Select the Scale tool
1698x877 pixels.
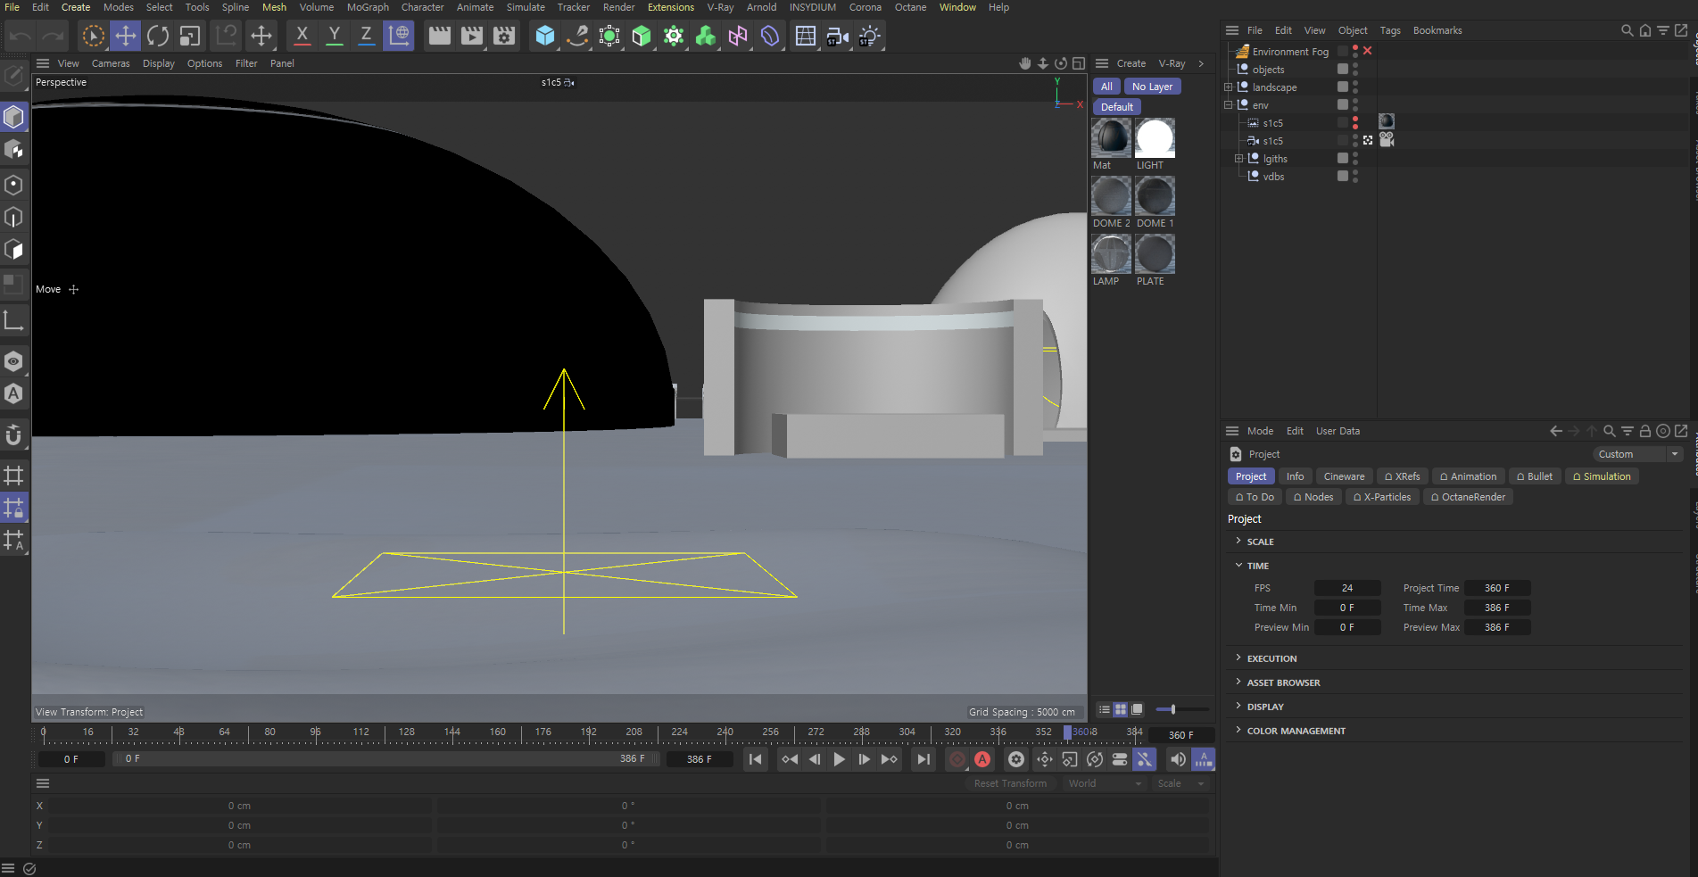click(x=189, y=36)
